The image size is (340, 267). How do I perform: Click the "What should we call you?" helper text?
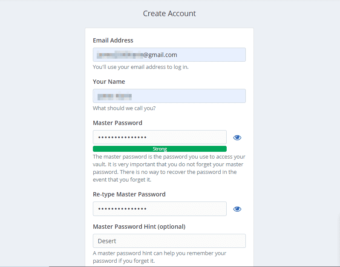click(x=124, y=108)
